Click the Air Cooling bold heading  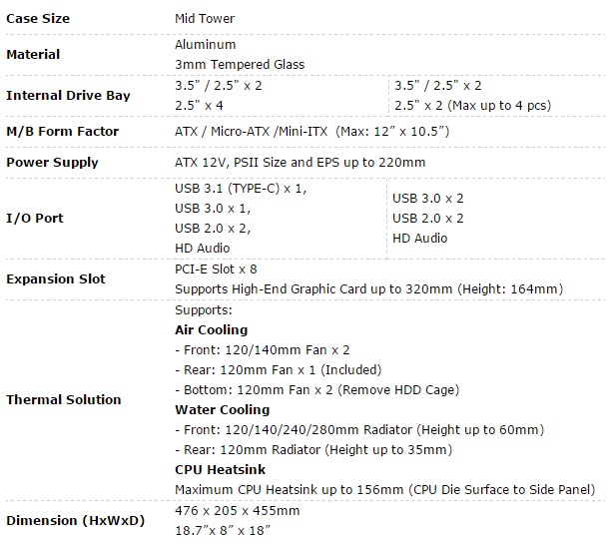coord(211,329)
